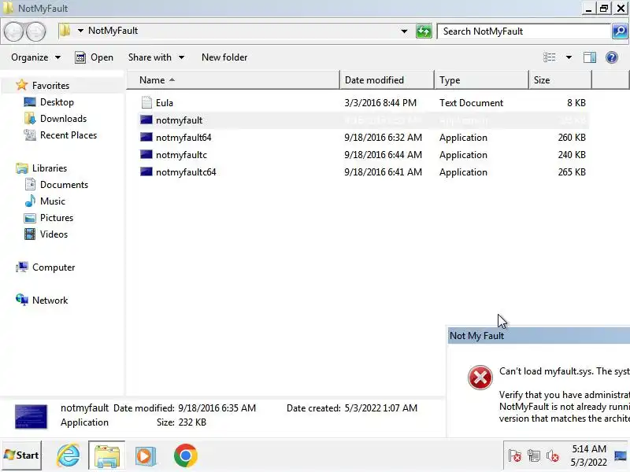The height and width of the screenshot is (472, 630).
Task: Click Open in the toolbar
Action: pos(94,57)
